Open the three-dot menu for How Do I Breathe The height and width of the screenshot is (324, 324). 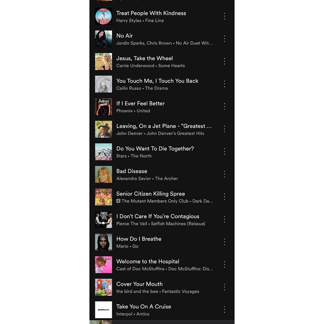pyautogui.click(x=224, y=242)
